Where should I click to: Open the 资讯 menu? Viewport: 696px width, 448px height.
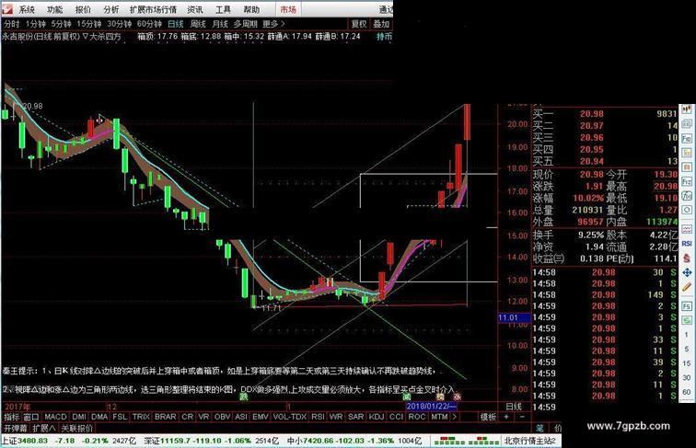click(x=195, y=9)
